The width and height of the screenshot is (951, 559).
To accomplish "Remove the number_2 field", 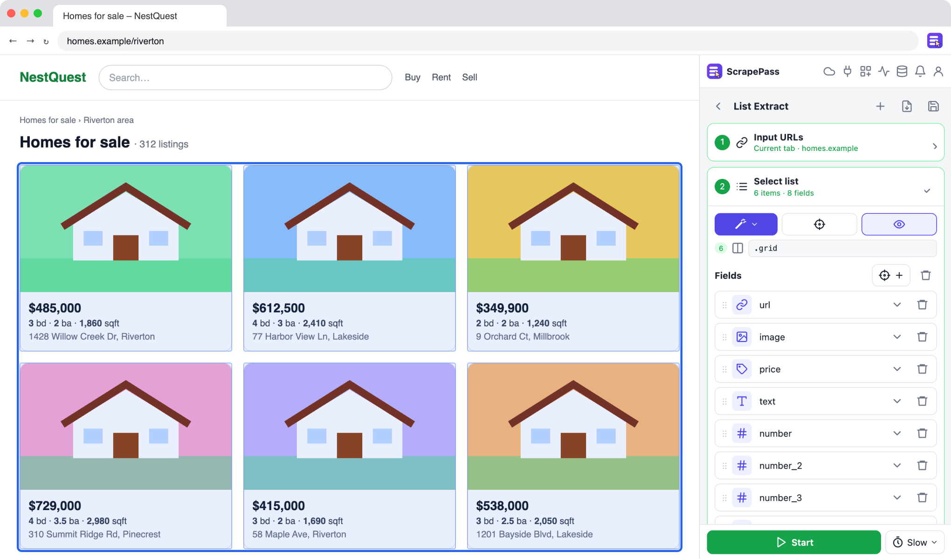I will coord(922,465).
